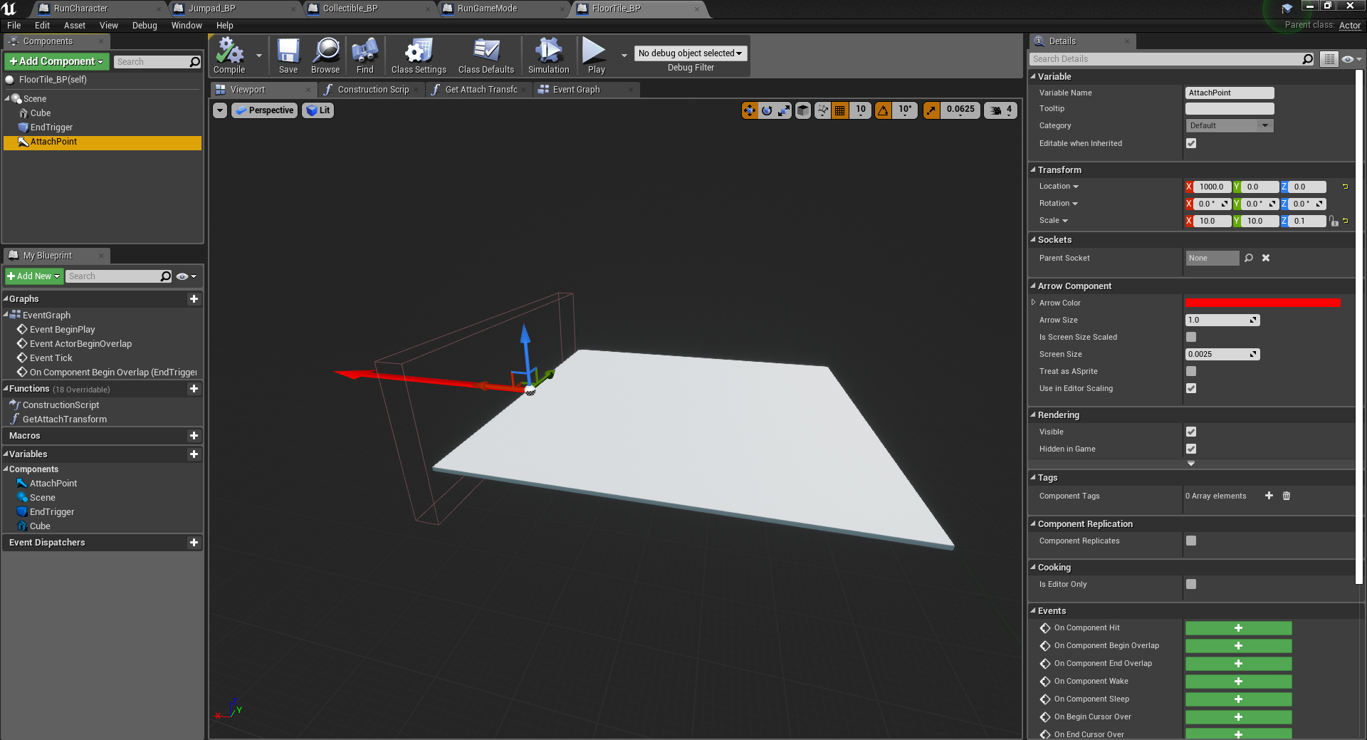Open the debug object filter dropdown
The height and width of the screenshot is (740, 1367).
point(690,53)
